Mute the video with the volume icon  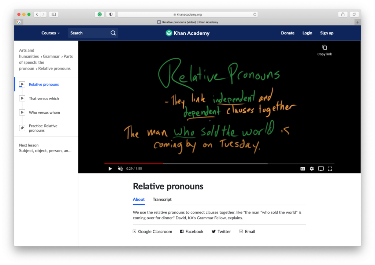(120, 168)
